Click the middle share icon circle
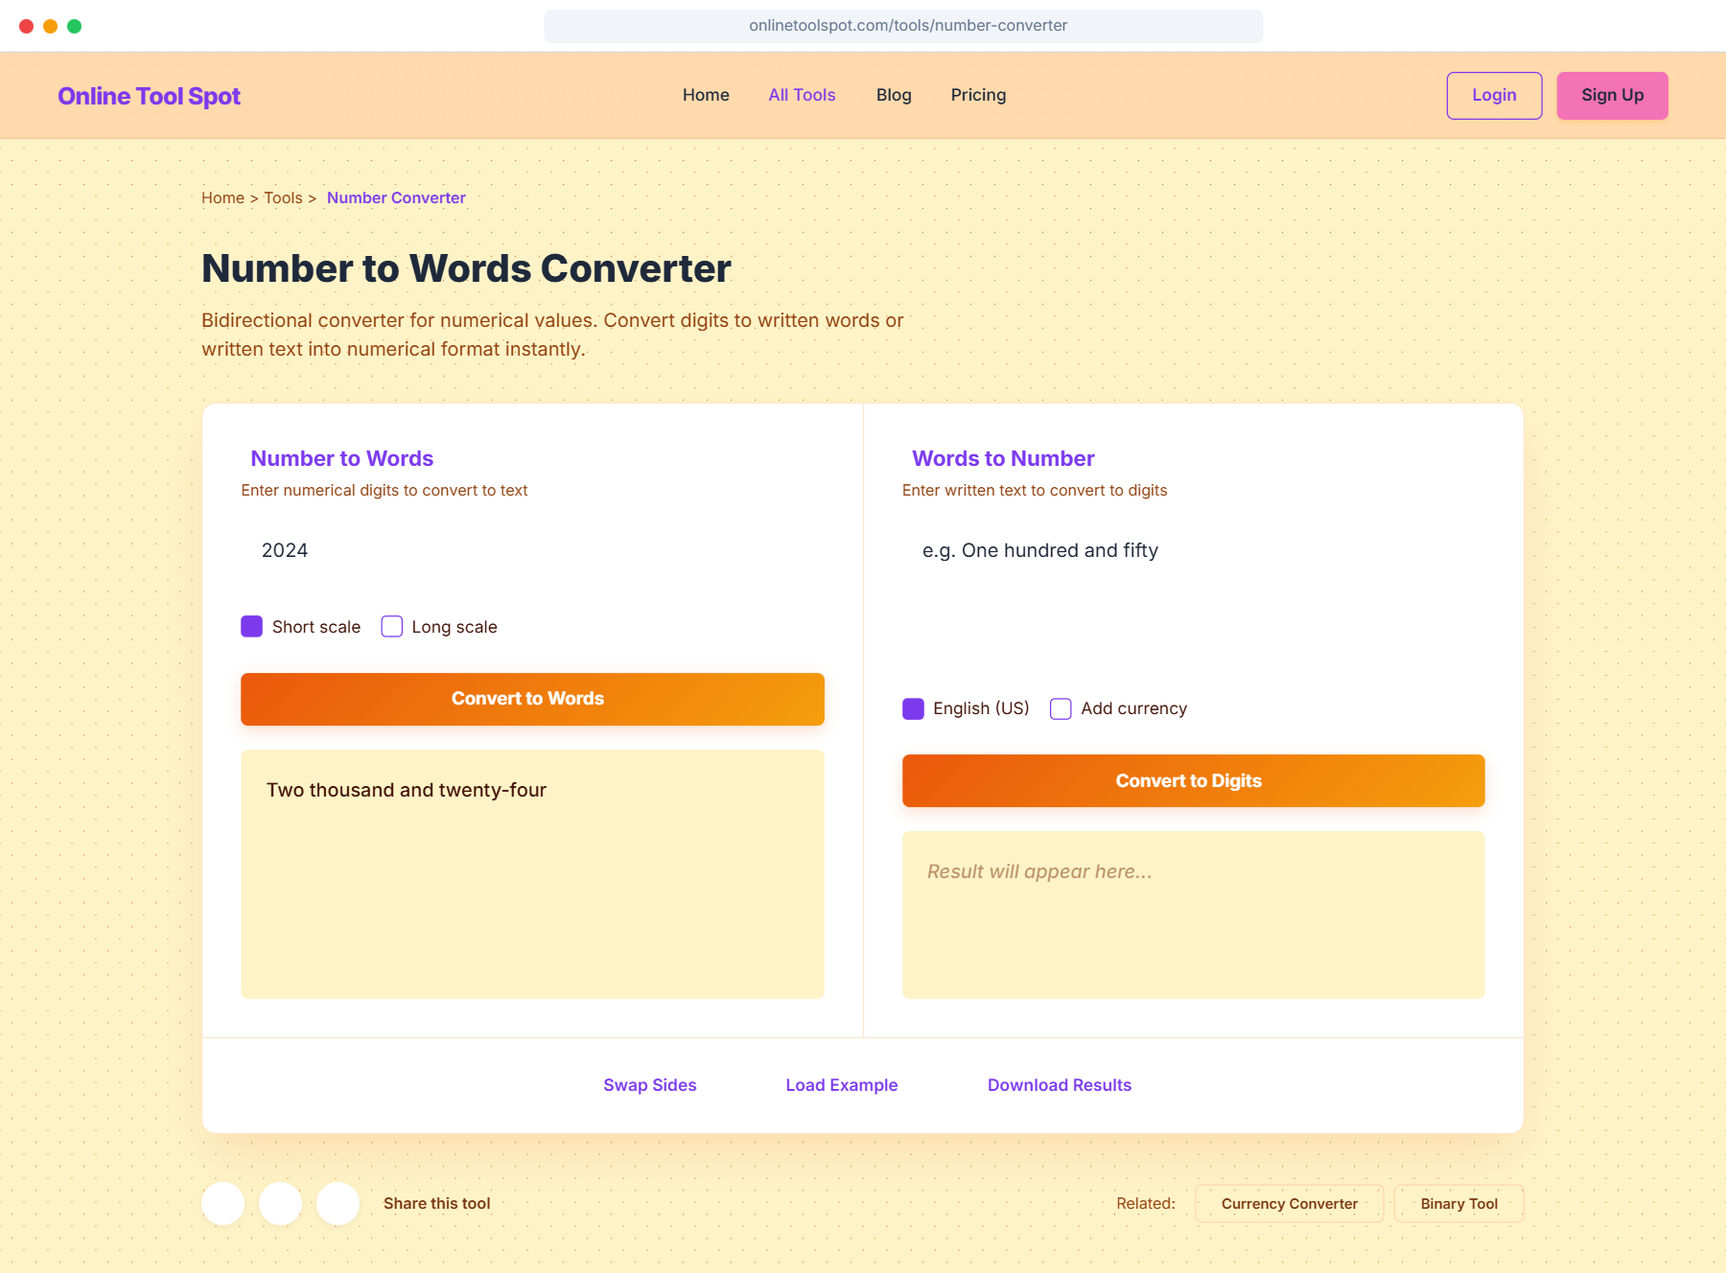 280,1203
